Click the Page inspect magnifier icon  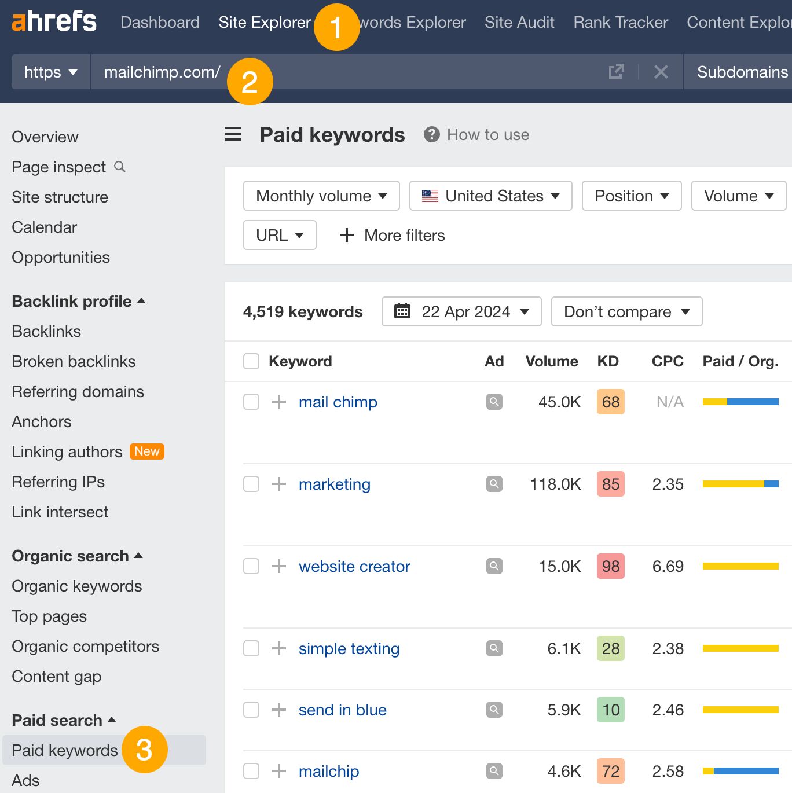(x=119, y=167)
